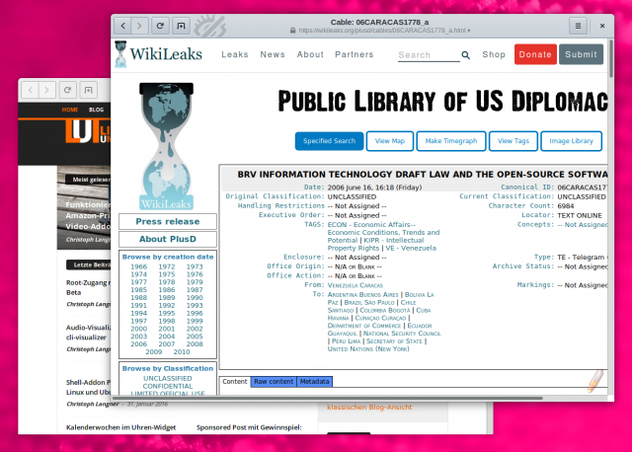Switch to the Raw content tab
Screen dimensions: 632x452
274,382
